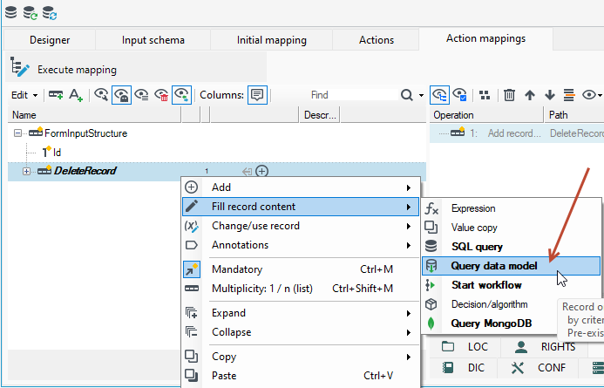Image resolution: width=604 pixels, height=388 pixels.
Task: Click the Operation column header
Action: point(487,115)
